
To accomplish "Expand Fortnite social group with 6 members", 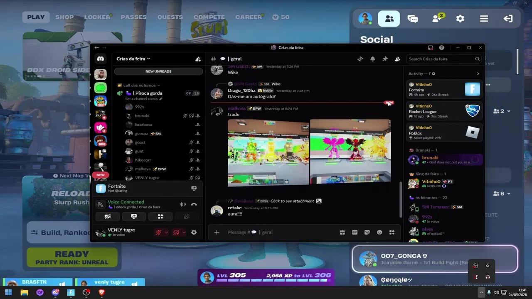I will point(502,194).
